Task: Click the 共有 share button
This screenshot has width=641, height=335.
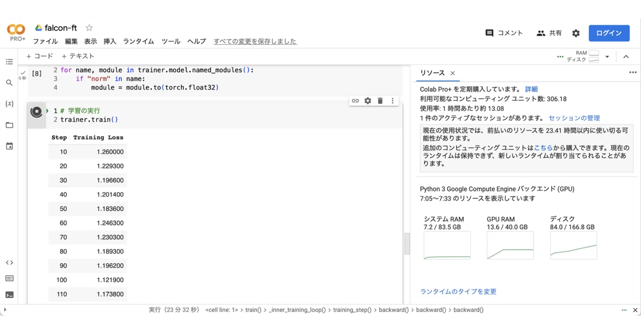Action: coord(549,33)
